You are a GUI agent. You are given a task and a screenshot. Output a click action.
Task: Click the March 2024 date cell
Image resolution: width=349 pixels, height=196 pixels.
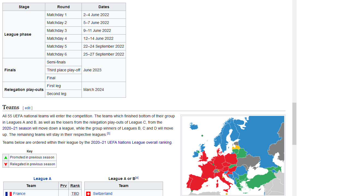point(104,90)
